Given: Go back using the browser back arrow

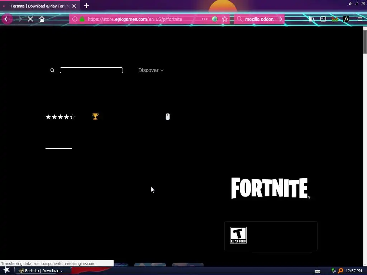Looking at the screenshot, I should [7, 19].
